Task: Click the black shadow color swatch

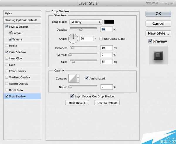Action: 109,22
